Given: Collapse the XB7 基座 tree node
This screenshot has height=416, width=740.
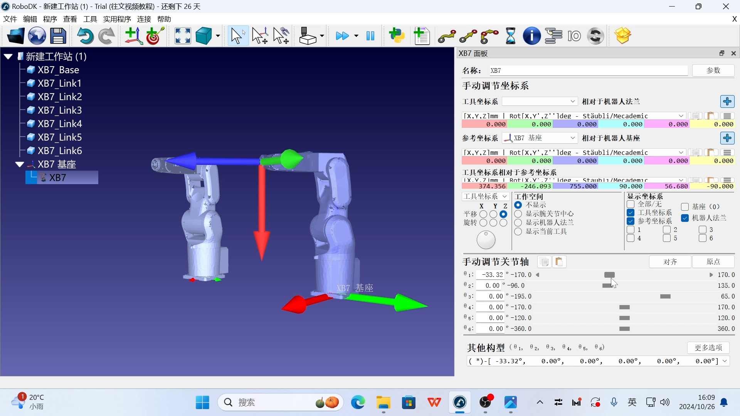Looking at the screenshot, I should point(20,164).
